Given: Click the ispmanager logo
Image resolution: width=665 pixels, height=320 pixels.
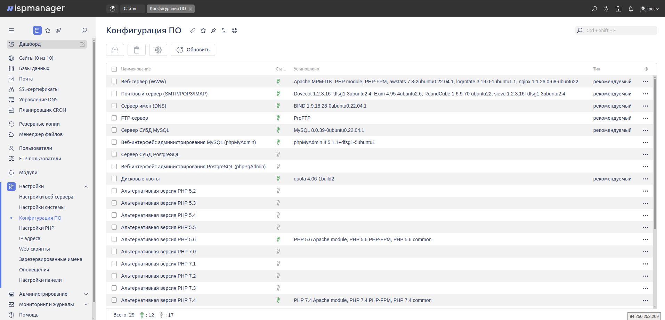Looking at the screenshot, I should [x=36, y=8].
